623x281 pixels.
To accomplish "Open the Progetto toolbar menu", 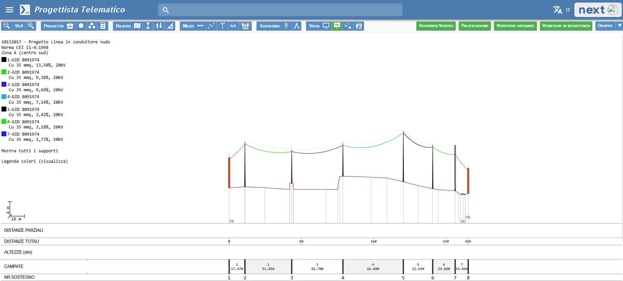I will pos(53,26).
